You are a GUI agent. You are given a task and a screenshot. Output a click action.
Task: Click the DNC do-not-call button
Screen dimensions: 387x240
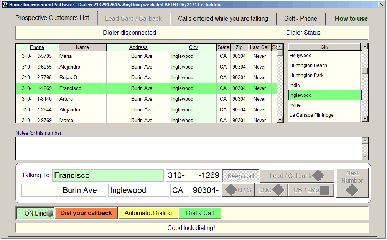pyautogui.click(x=271, y=190)
